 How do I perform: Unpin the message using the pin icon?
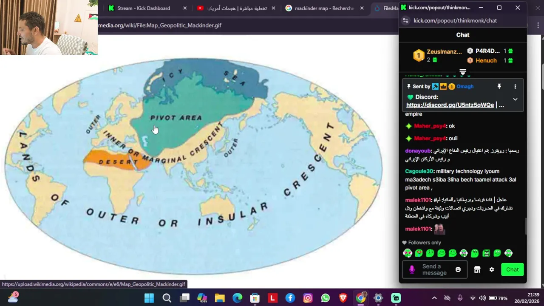click(x=499, y=86)
